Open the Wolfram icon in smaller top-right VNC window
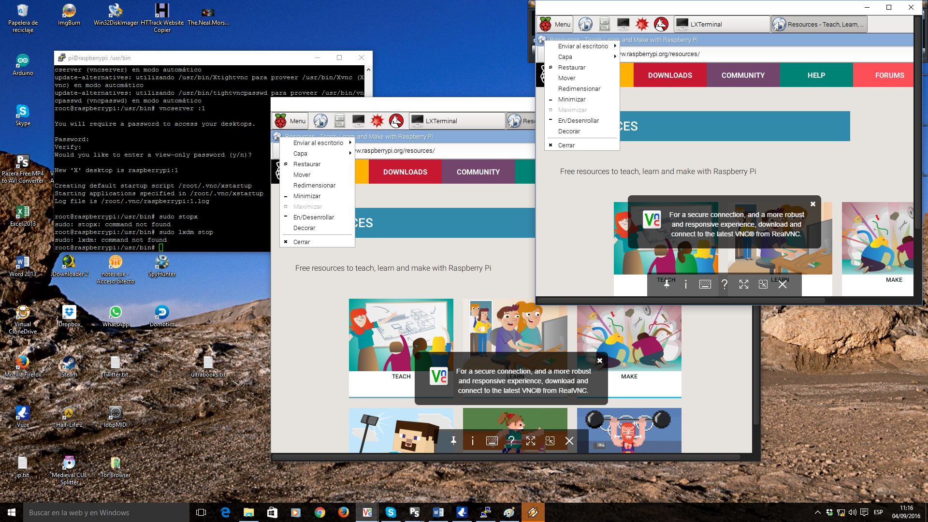 point(661,24)
